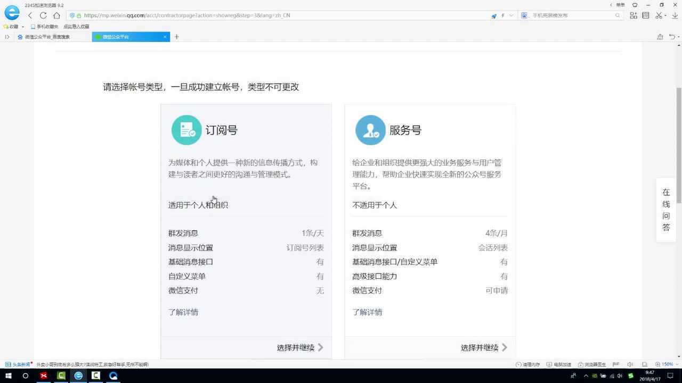The width and height of the screenshot is (682, 383).
Task: Open the reading-mode book icon
Action: click(x=646, y=15)
